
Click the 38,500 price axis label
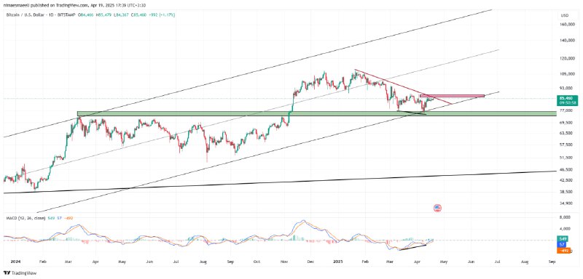pyautogui.click(x=566, y=192)
